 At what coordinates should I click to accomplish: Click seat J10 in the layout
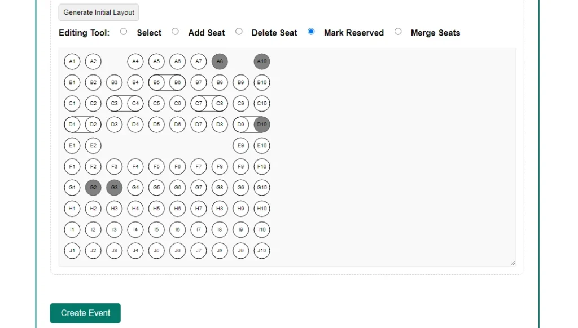[262, 251]
